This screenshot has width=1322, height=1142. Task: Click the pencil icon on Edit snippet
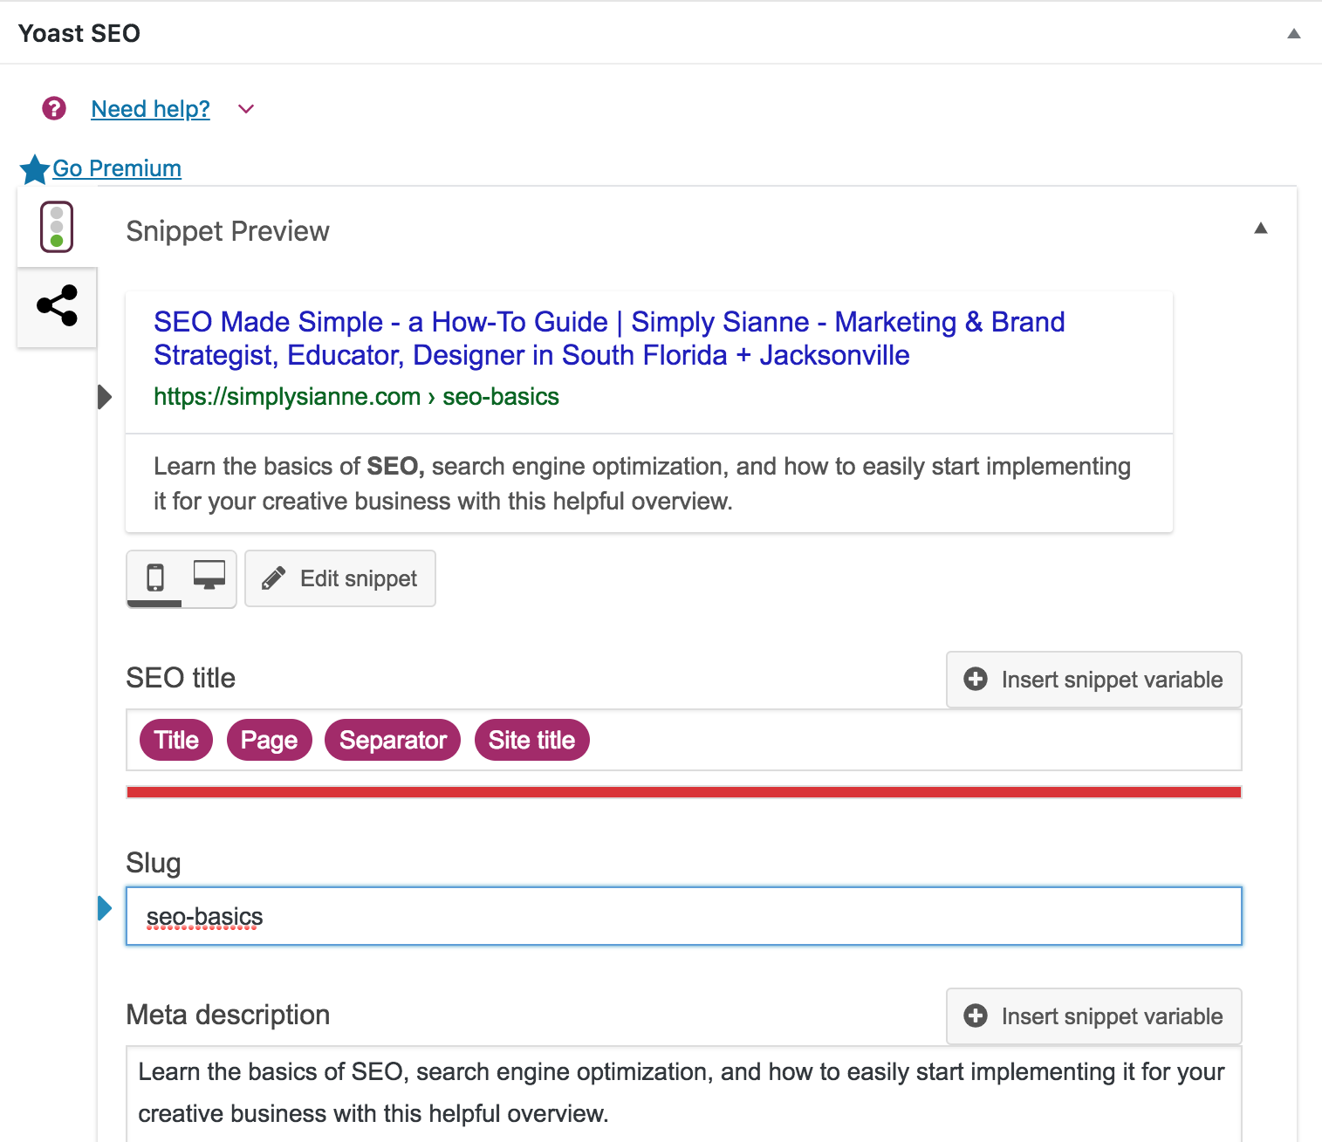(x=274, y=578)
